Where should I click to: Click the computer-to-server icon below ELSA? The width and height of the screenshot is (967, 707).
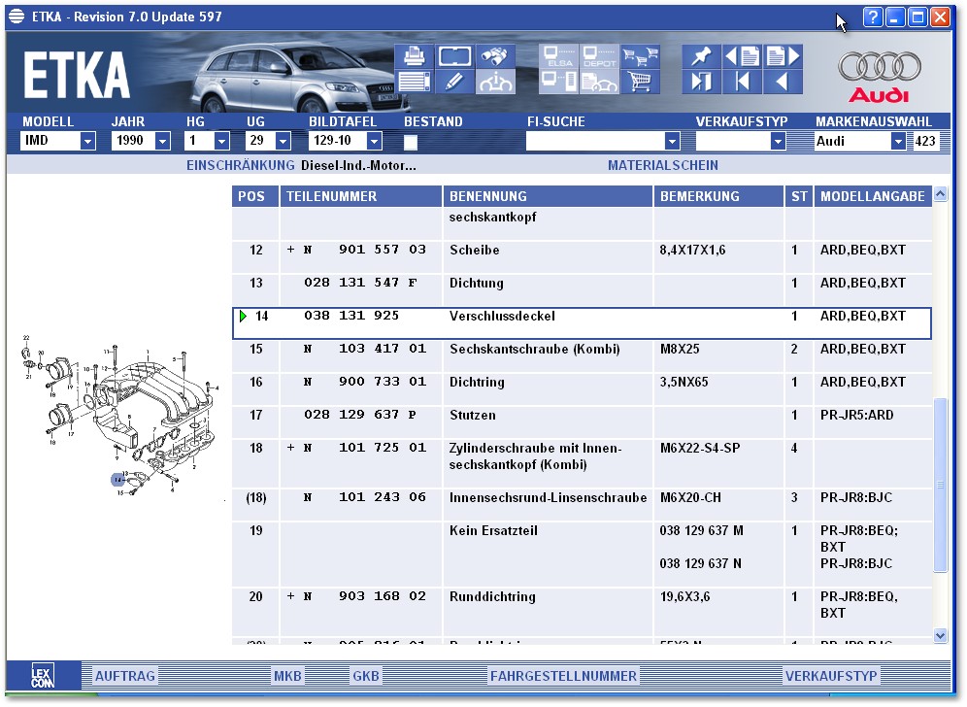pos(558,82)
